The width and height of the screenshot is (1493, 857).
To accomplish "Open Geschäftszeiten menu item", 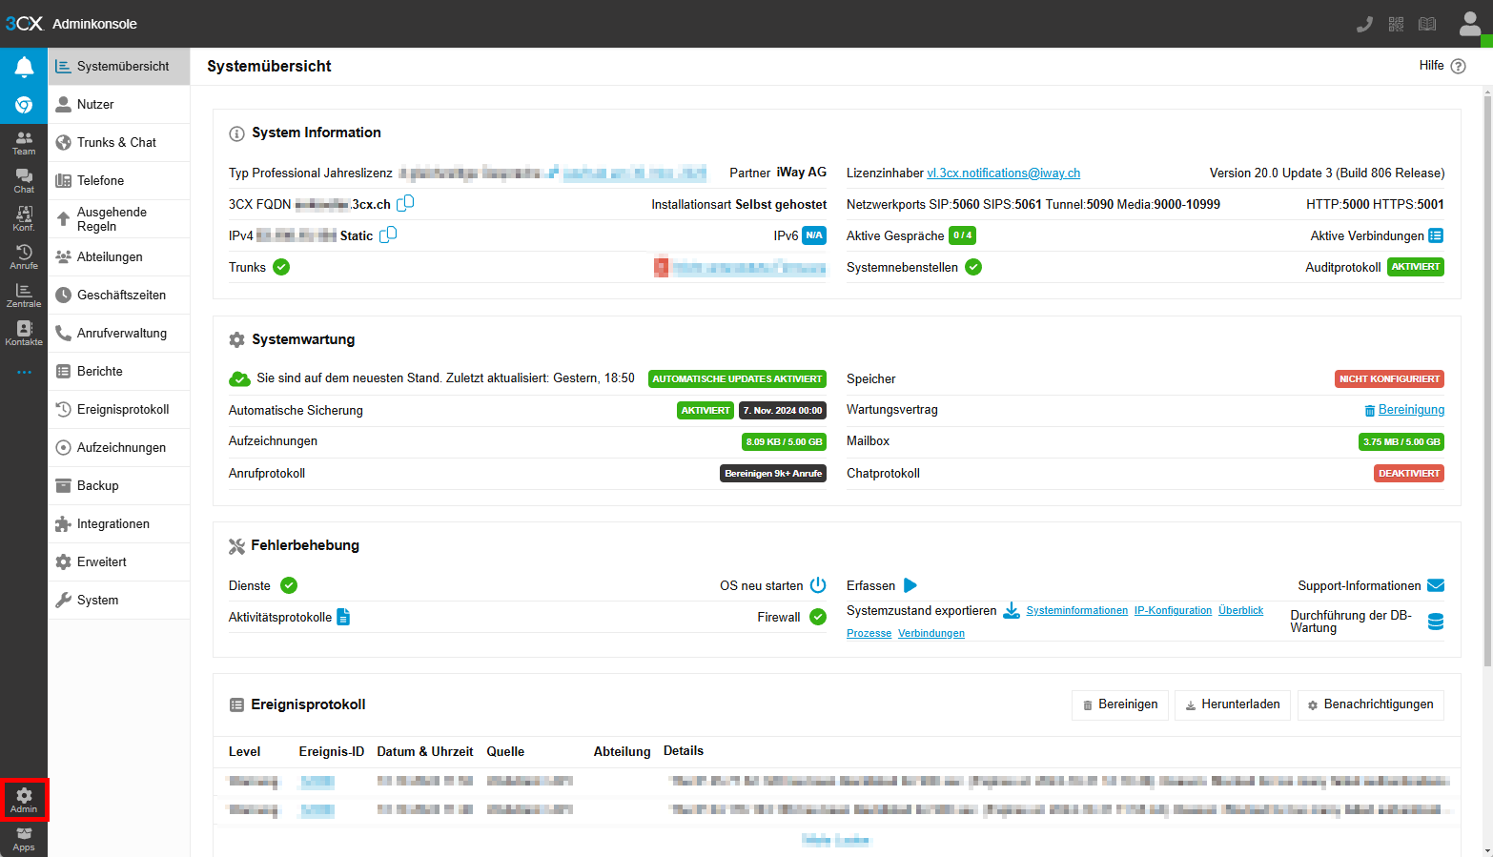I will click(x=119, y=296).
